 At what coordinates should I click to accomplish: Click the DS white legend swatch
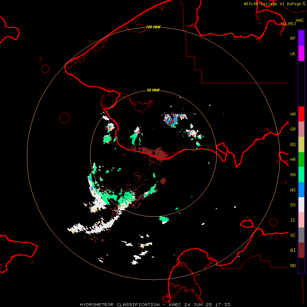click(301, 205)
